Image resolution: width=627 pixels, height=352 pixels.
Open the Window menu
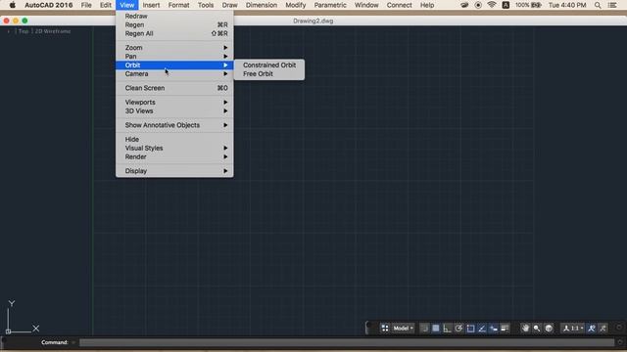pyautogui.click(x=366, y=5)
